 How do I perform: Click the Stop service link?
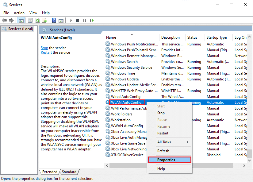pyautogui.click(x=44, y=48)
